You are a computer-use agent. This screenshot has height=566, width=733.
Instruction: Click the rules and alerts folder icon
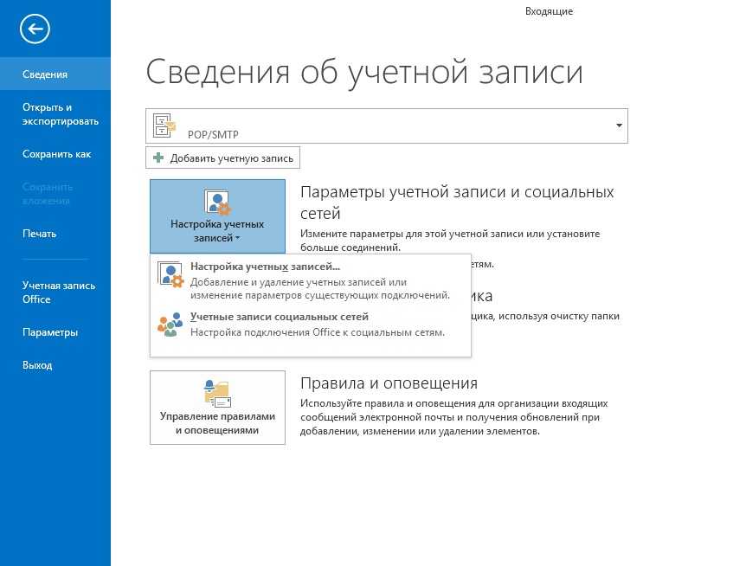[216, 393]
